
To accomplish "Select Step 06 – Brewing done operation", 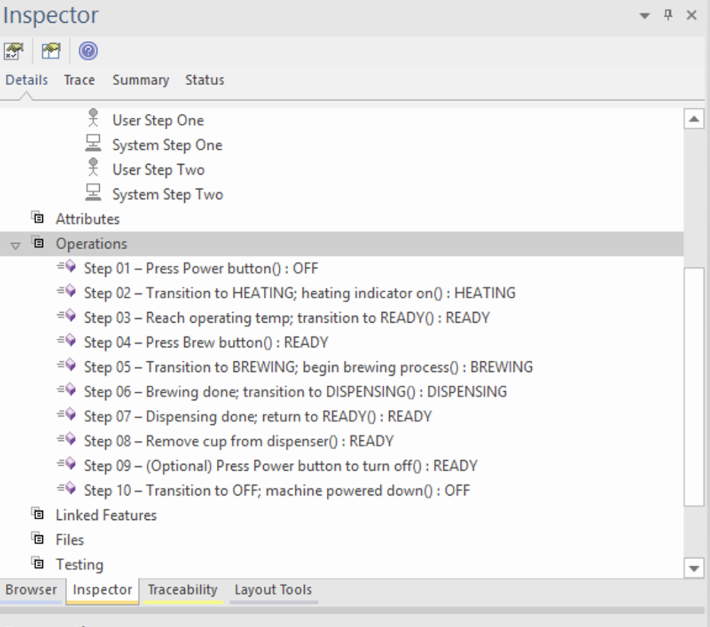I will pyautogui.click(x=295, y=392).
